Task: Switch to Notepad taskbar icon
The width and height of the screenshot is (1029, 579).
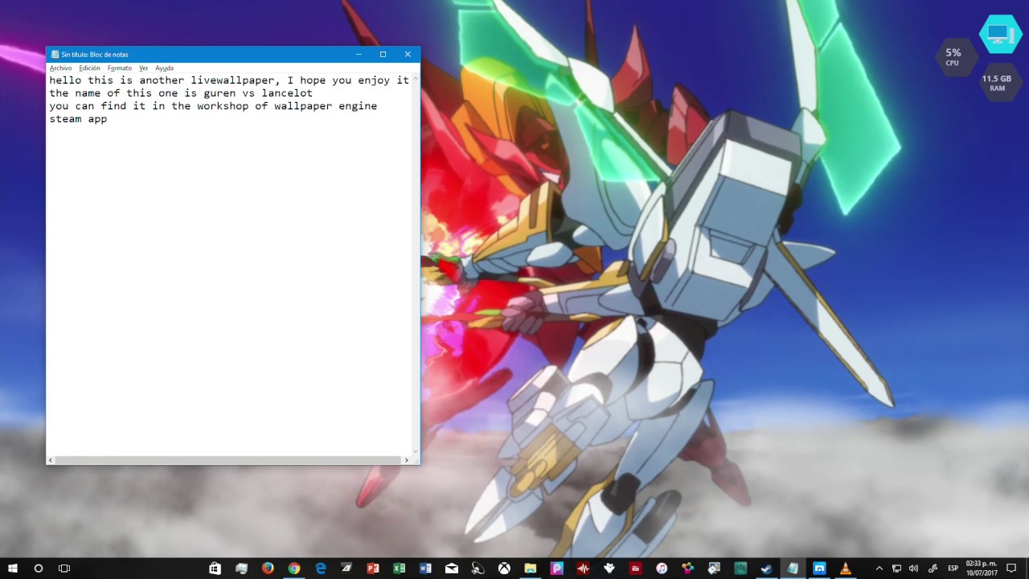Action: tap(793, 569)
